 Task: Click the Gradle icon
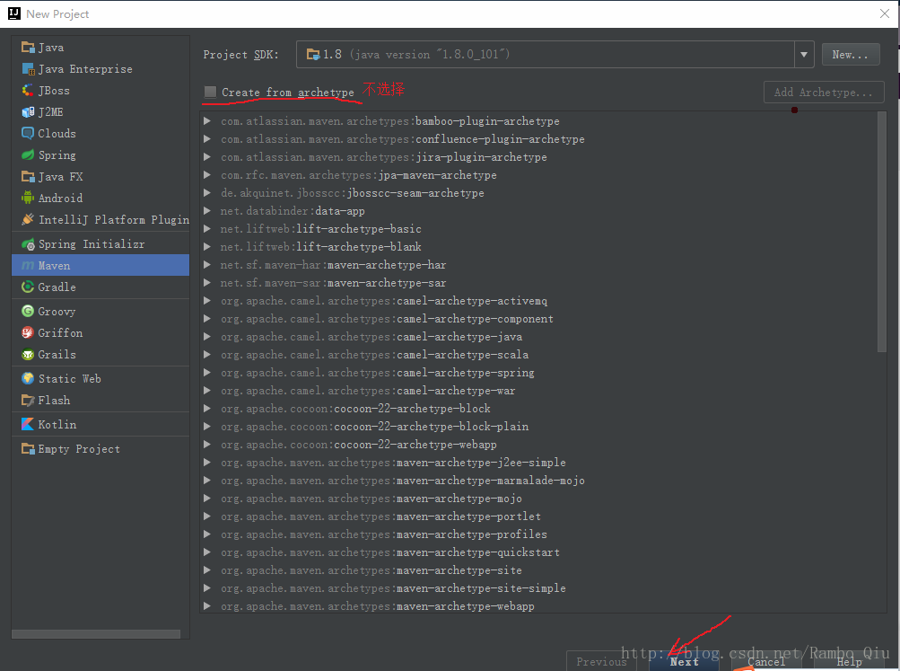(28, 287)
